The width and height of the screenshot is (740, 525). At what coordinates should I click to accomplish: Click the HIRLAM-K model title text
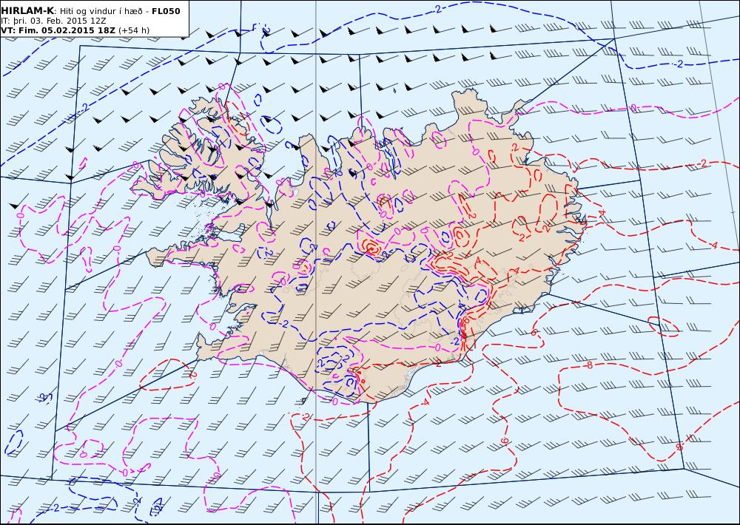tap(27, 11)
